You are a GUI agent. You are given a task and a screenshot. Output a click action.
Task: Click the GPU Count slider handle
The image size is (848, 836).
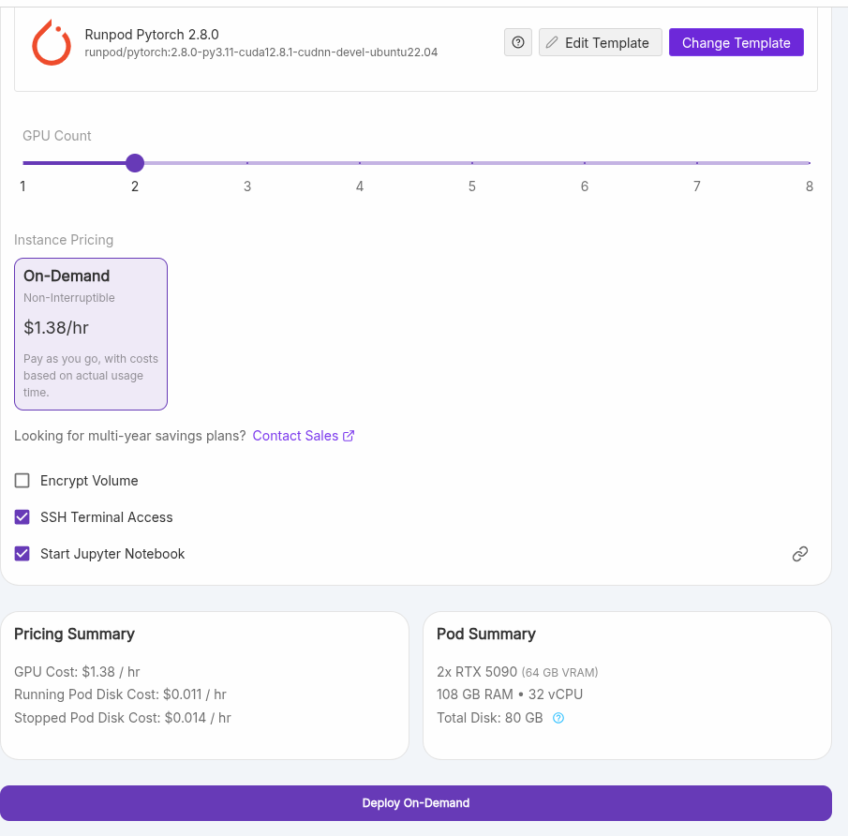(135, 163)
